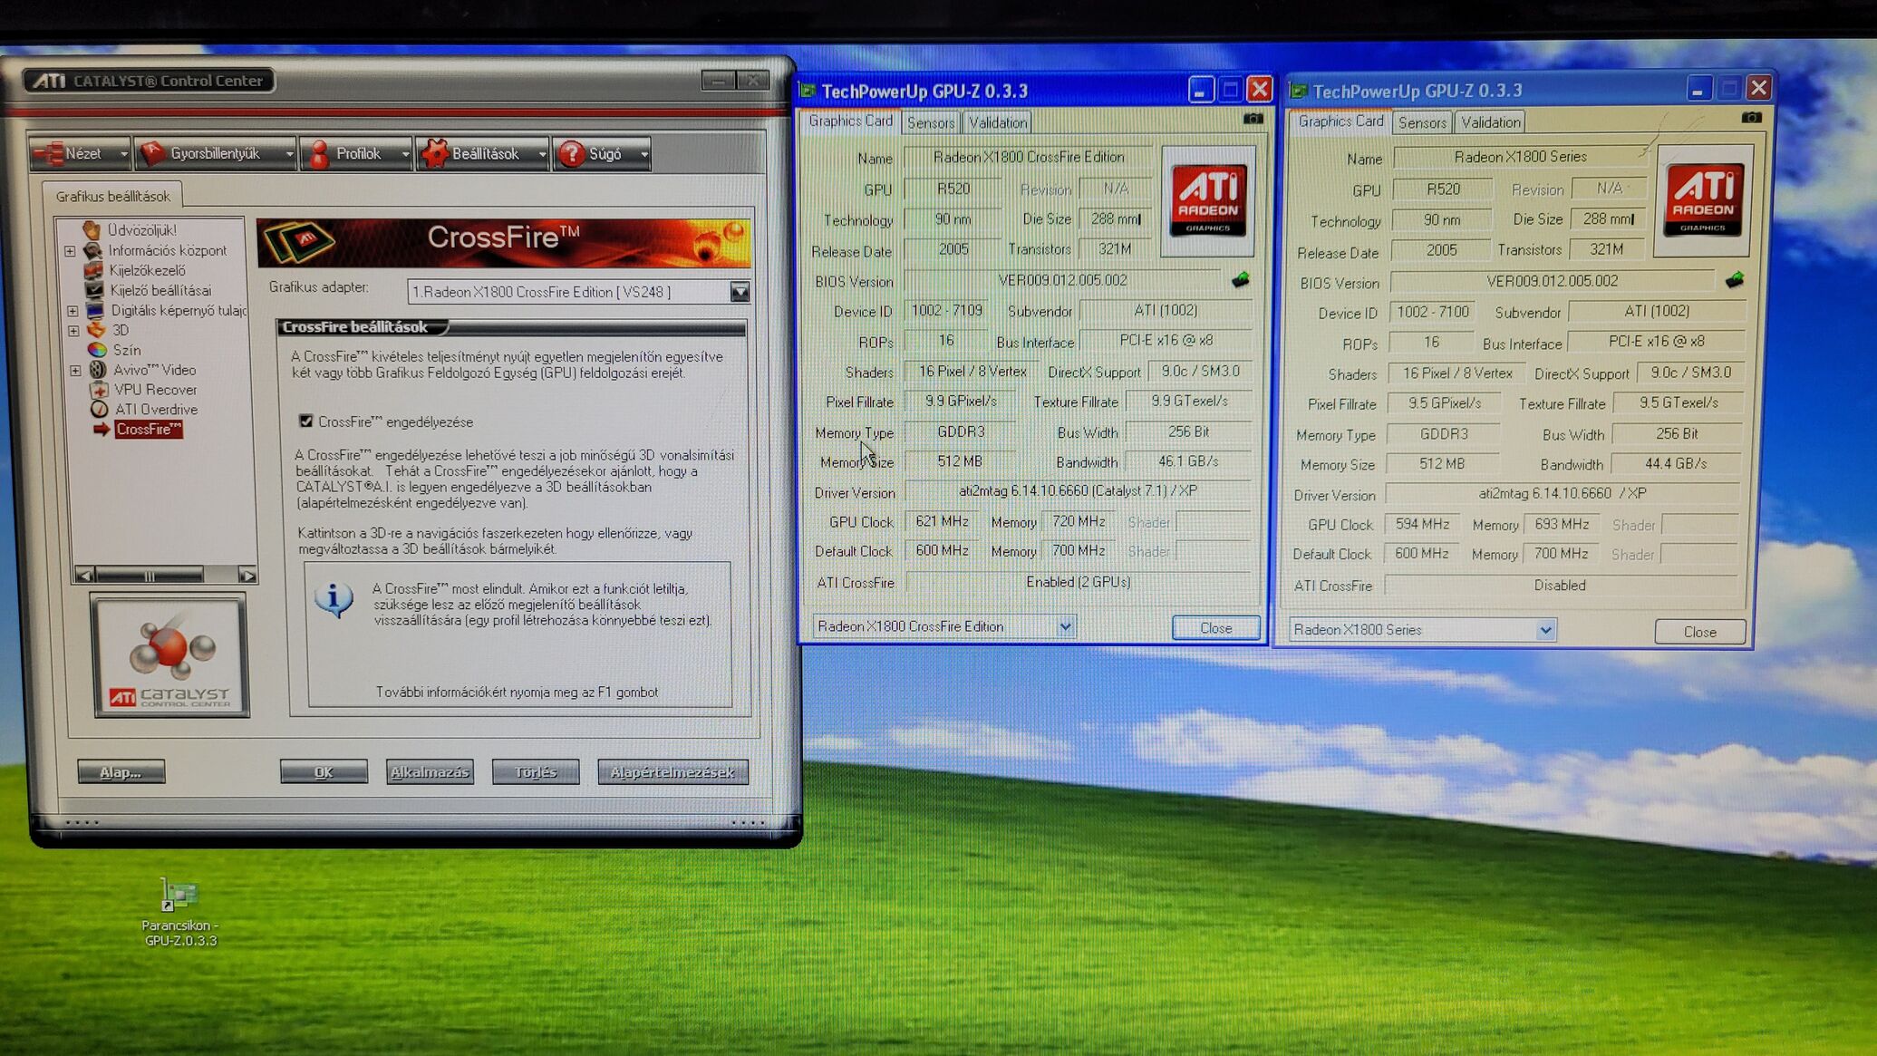Screen dimensions: 1877x1056
Task: Minimize the Catalyst Control Center window
Action: click(x=719, y=82)
